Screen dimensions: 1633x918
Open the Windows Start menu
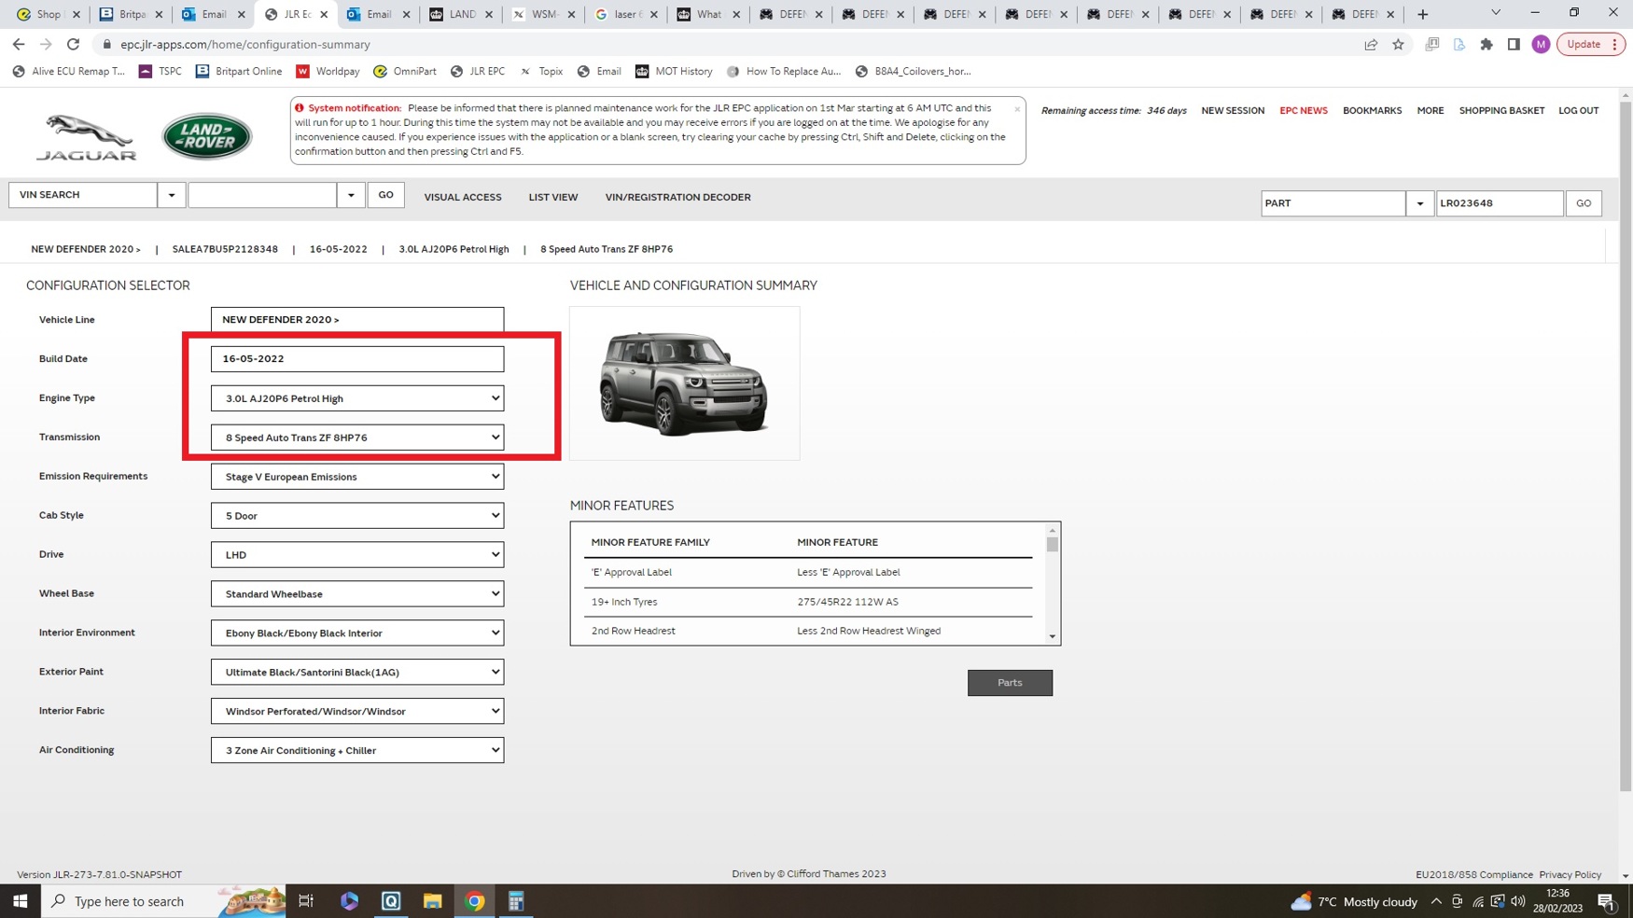coord(20,901)
